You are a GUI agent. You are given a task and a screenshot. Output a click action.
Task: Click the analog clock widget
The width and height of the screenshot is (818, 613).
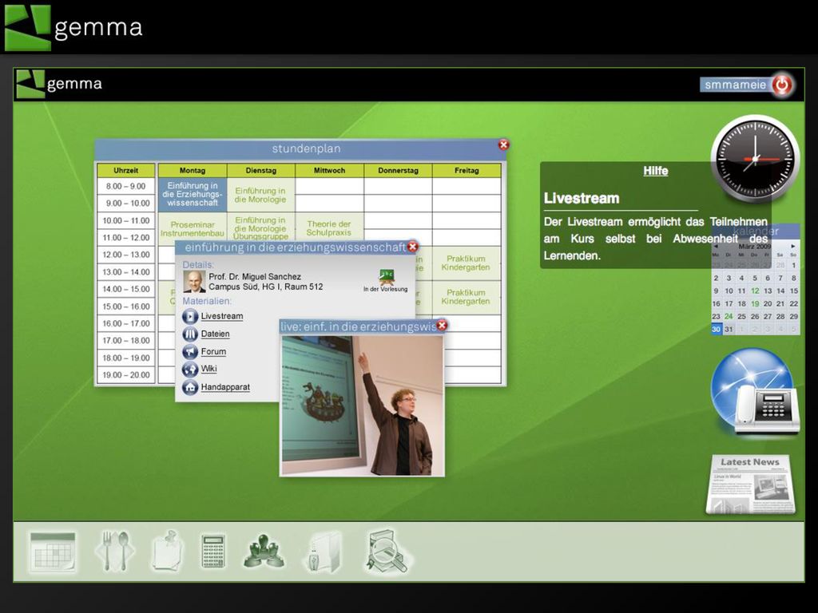tap(754, 159)
